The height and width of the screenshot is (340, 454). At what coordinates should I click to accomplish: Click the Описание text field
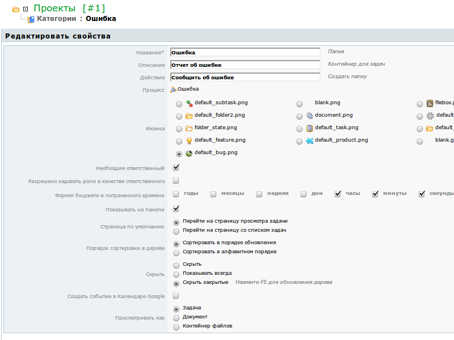click(x=245, y=65)
